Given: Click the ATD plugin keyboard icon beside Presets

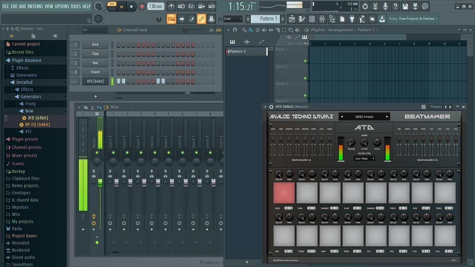Looking at the screenshot, I should tap(424, 107).
